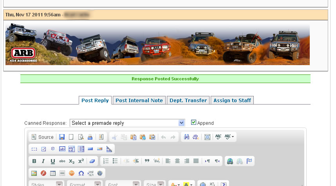Insert an Image Button element

coord(99,149)
